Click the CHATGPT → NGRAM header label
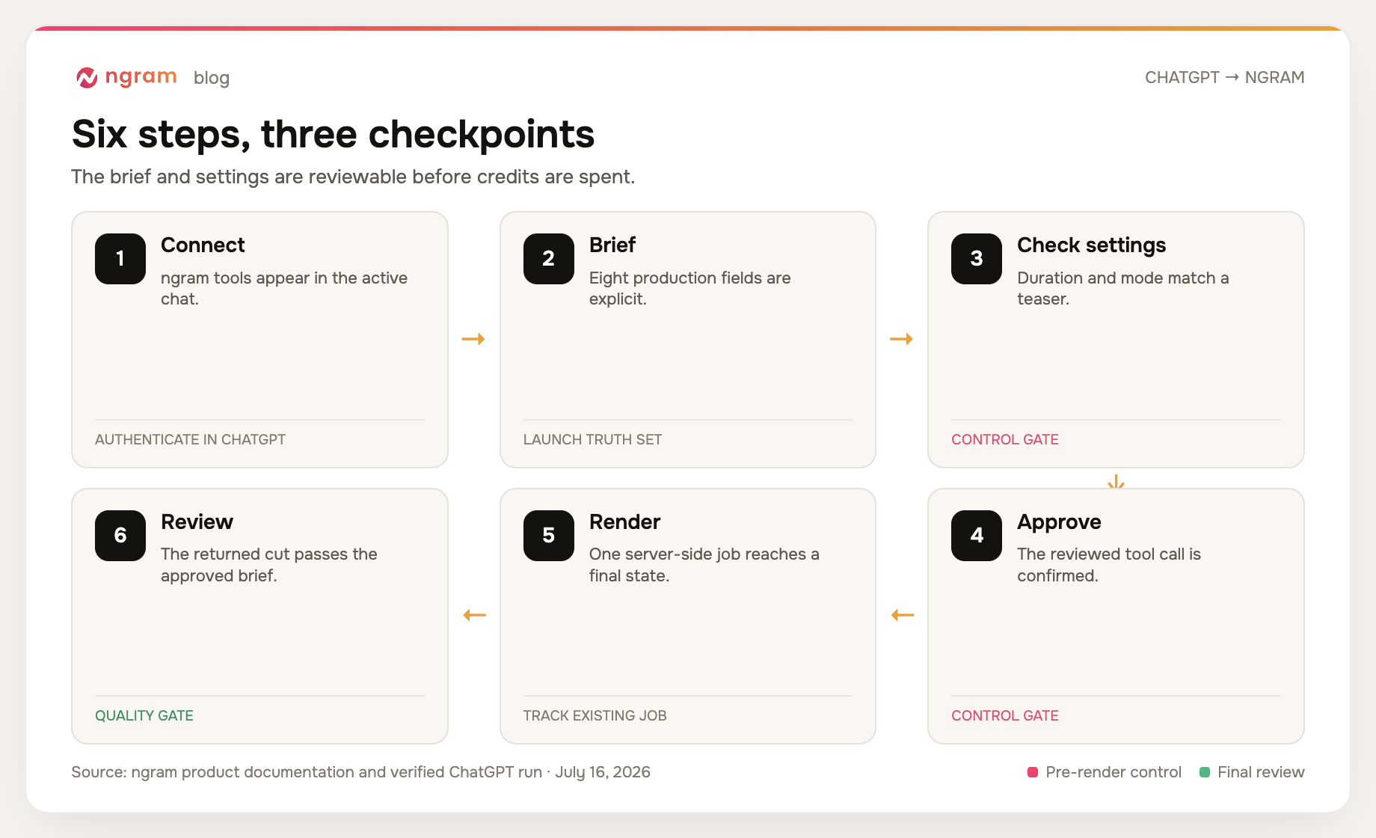The width and height of the screenshot is (1376, 838). 1224,77
